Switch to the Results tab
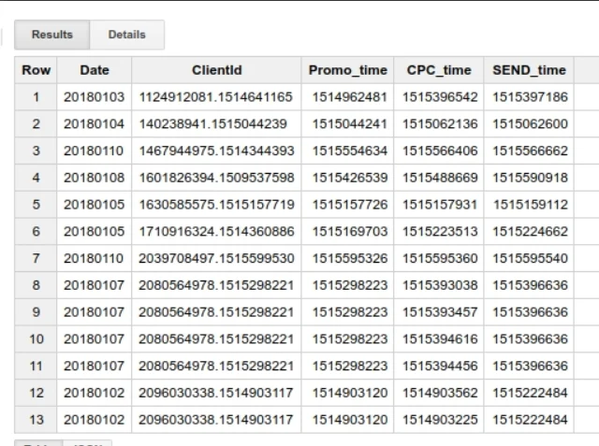The width and height of the screenshot is (599, 446). (51, 35)
